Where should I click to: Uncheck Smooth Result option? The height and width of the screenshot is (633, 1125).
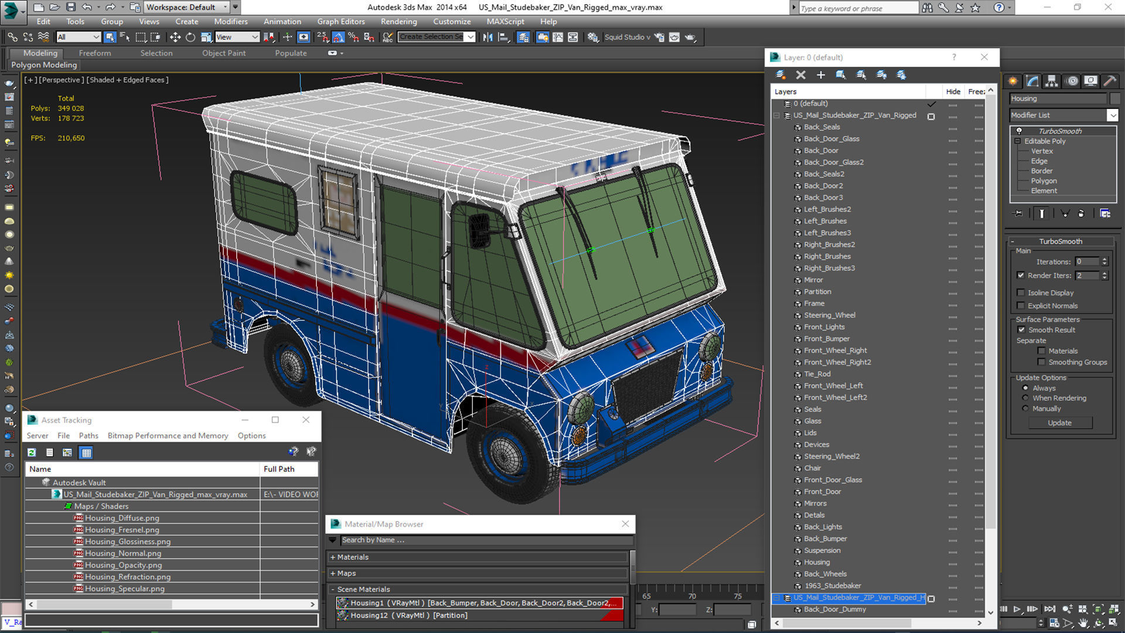1021,330
